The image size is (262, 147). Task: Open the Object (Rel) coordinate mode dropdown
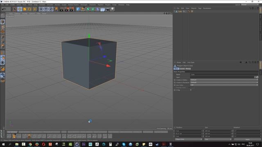[x=188, y=139]
